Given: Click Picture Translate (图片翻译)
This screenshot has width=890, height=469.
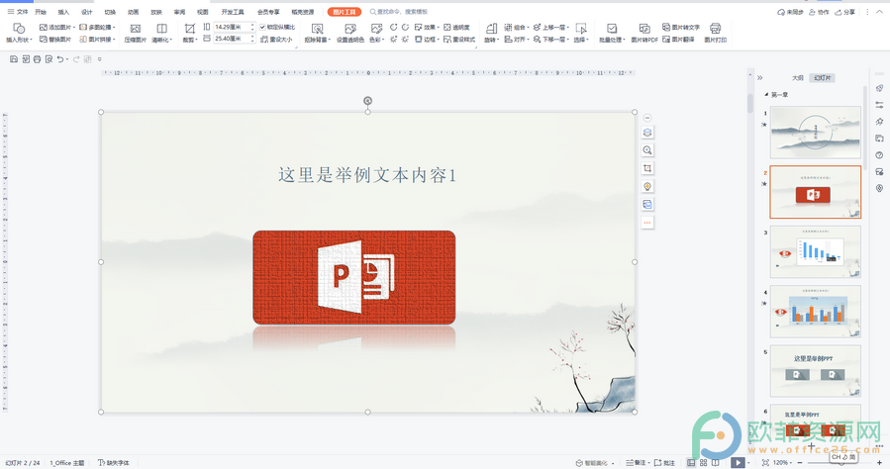Looking at the screenshot, I should (678, 40).
